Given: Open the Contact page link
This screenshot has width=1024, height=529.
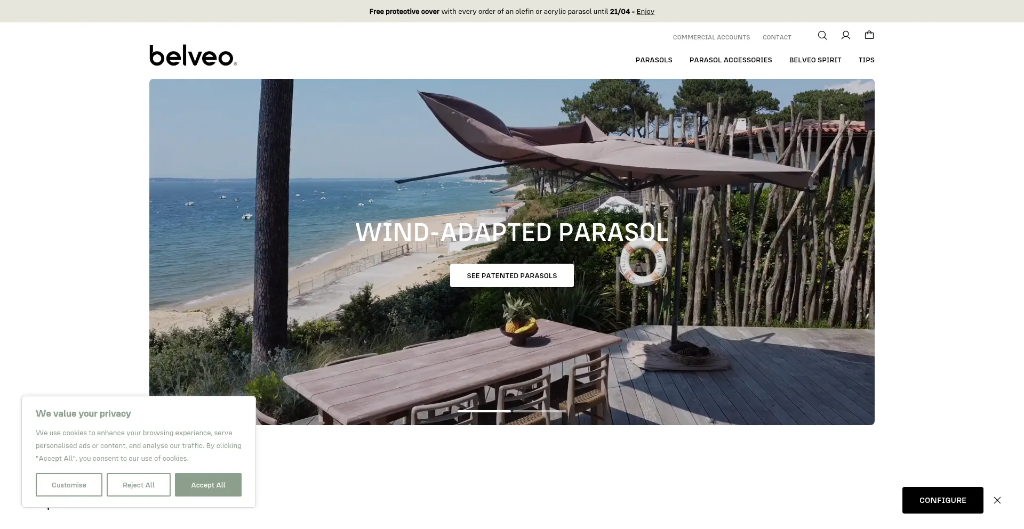Looking at the screenshot, I should point(777,37).
